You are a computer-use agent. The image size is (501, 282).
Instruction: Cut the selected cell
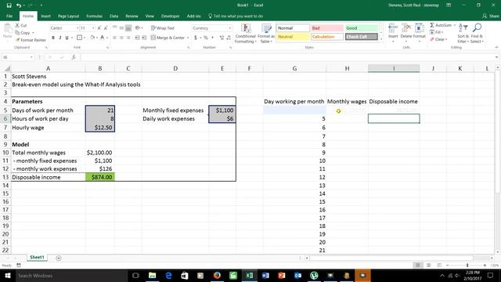coord(21,25)
